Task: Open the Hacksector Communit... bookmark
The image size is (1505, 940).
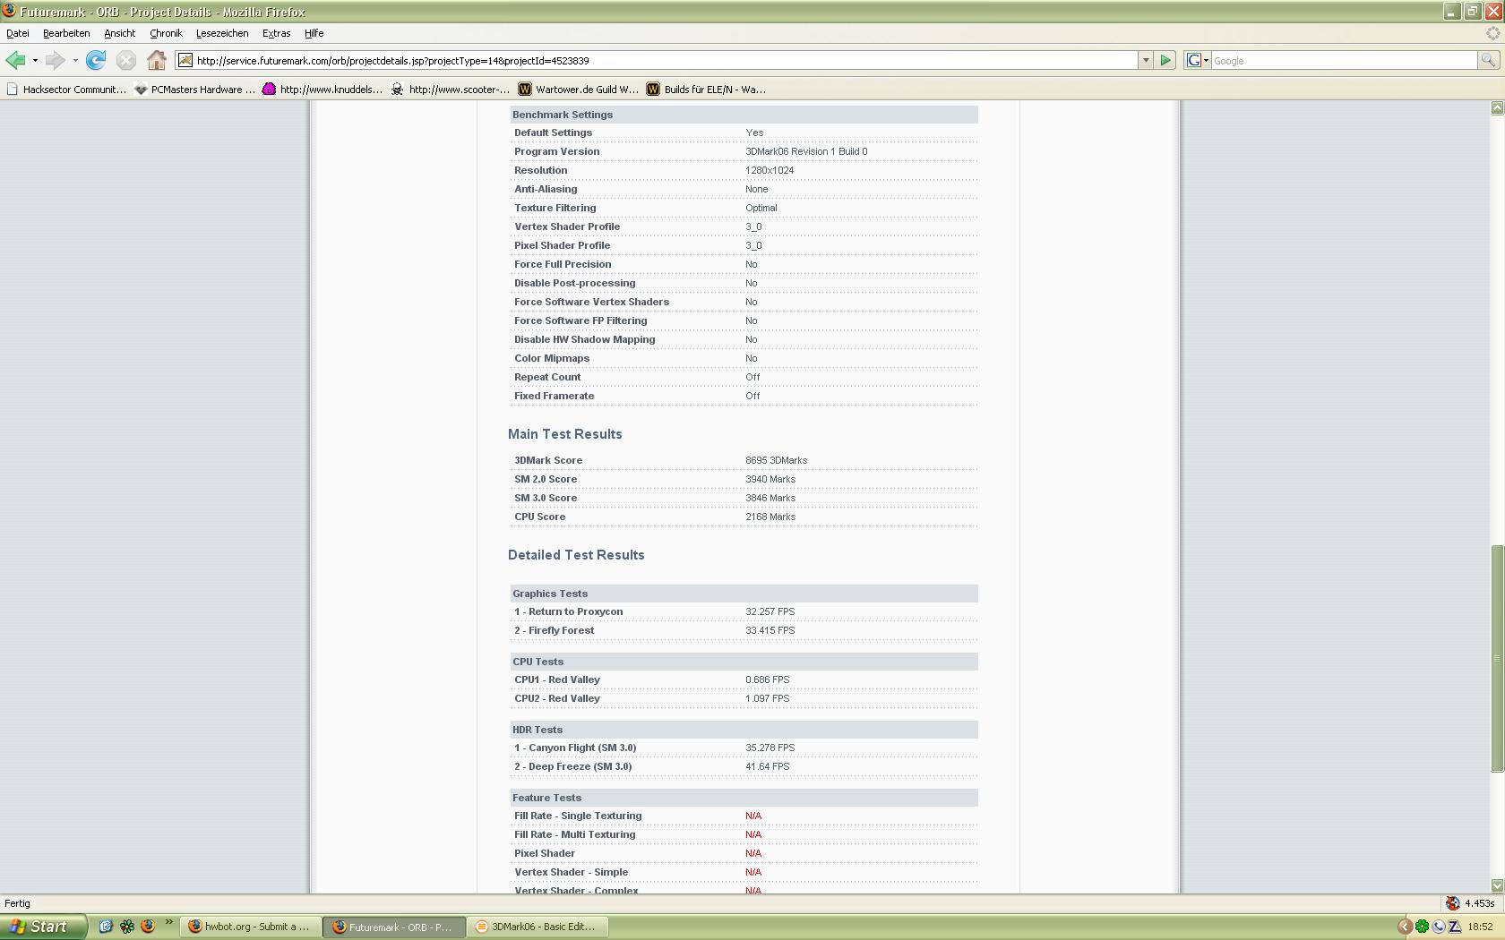Action: 65,90
